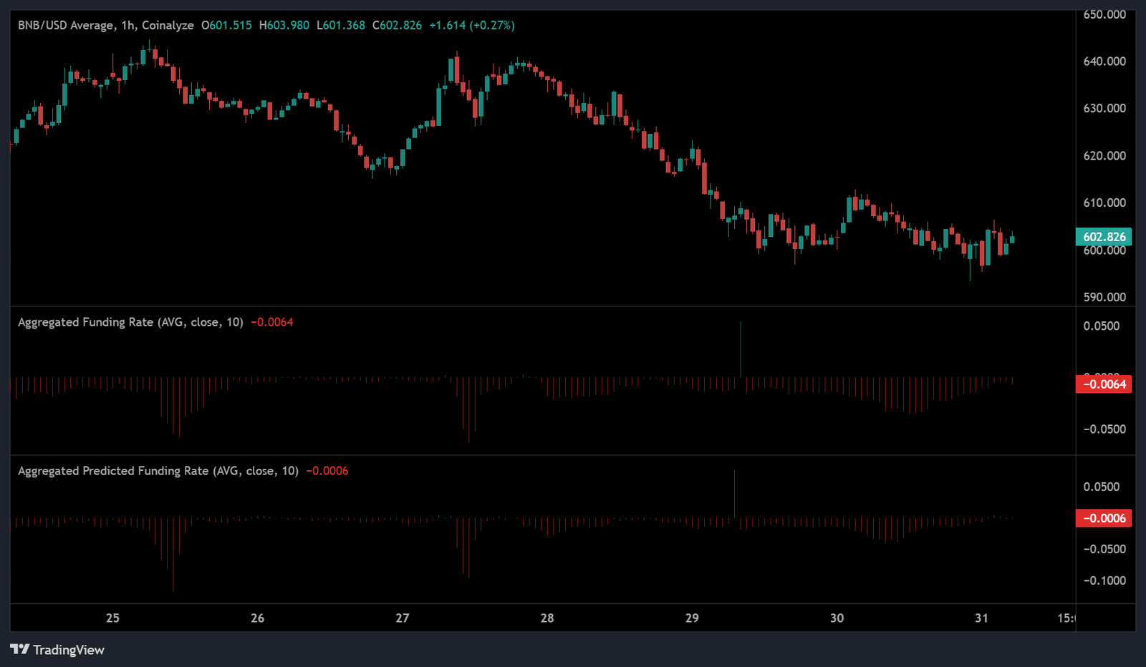
Task: Open the TradingView text link
Action: 68,650
